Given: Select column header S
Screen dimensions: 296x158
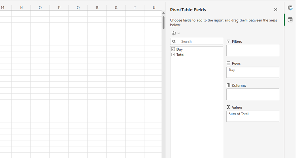Looking at the screenshot, I should (116, 8).
